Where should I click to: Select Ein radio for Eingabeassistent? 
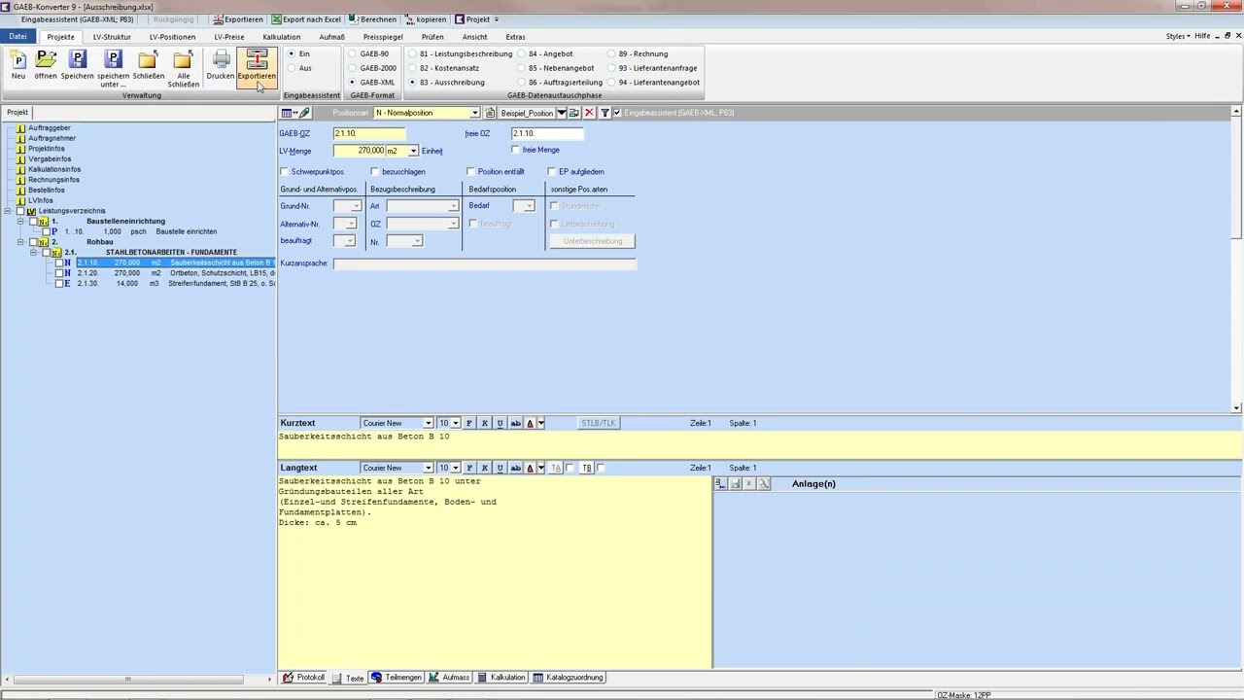pos(291,53)
